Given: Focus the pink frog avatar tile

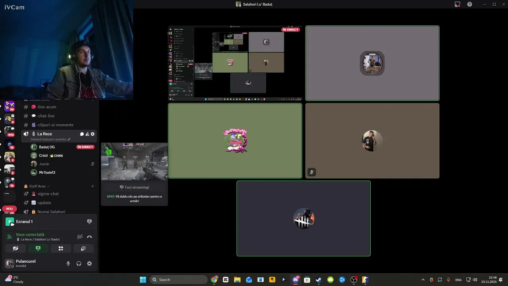Looking at the screenshot, I should 235,141.
